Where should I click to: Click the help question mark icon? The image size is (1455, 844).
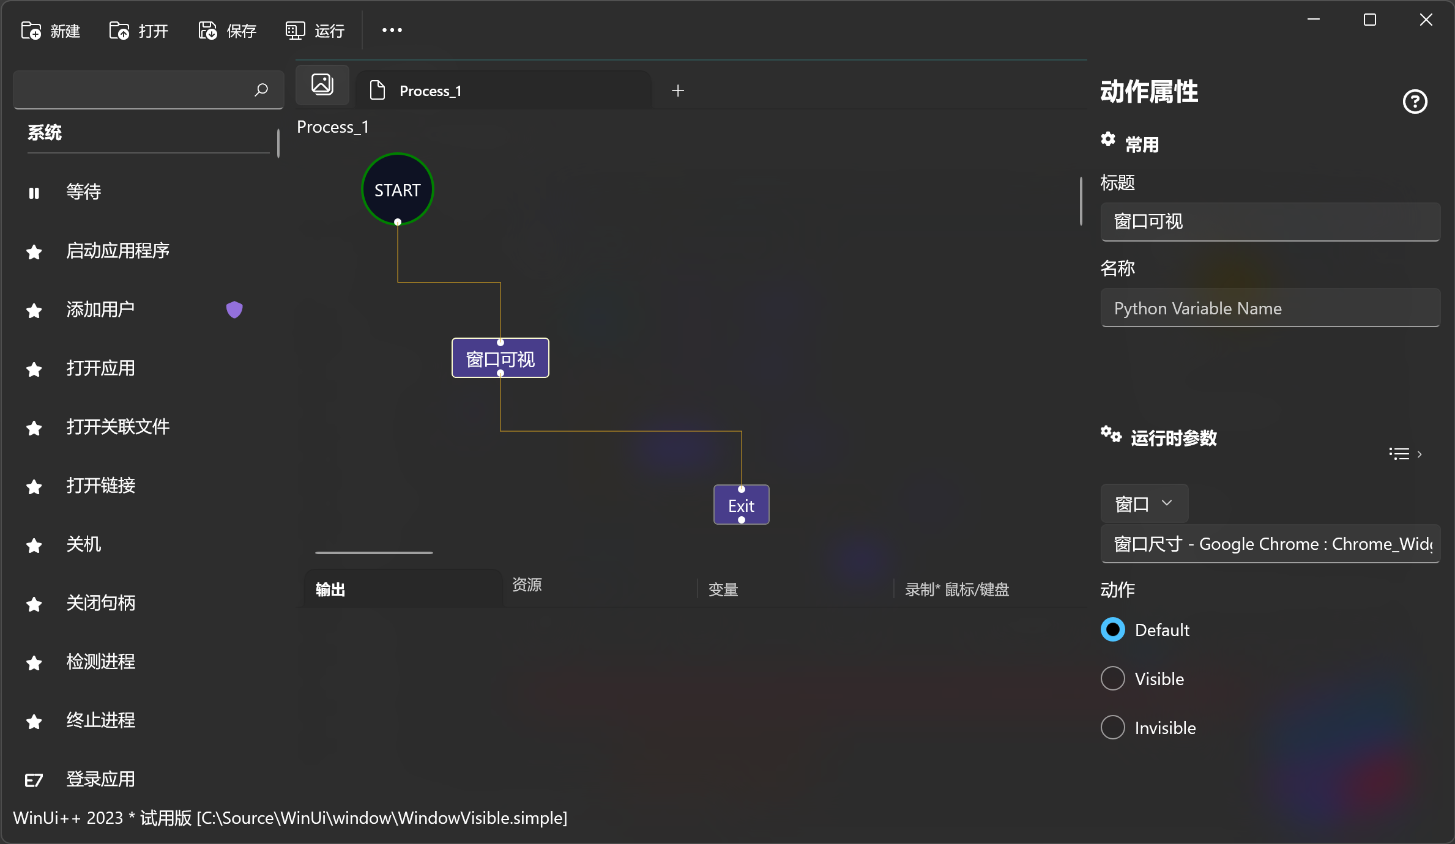(x=1415, y=102)
